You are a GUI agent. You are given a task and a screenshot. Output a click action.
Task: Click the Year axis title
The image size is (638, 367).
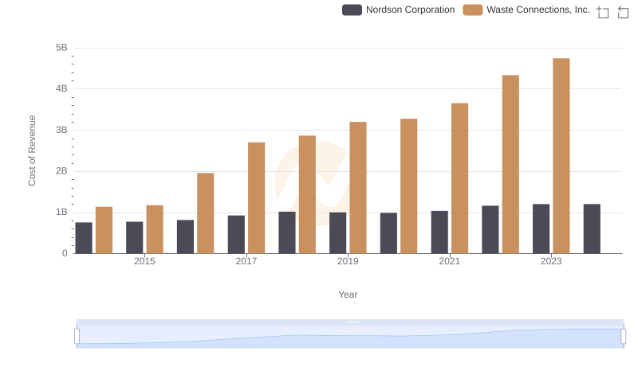tap(348, 295)
